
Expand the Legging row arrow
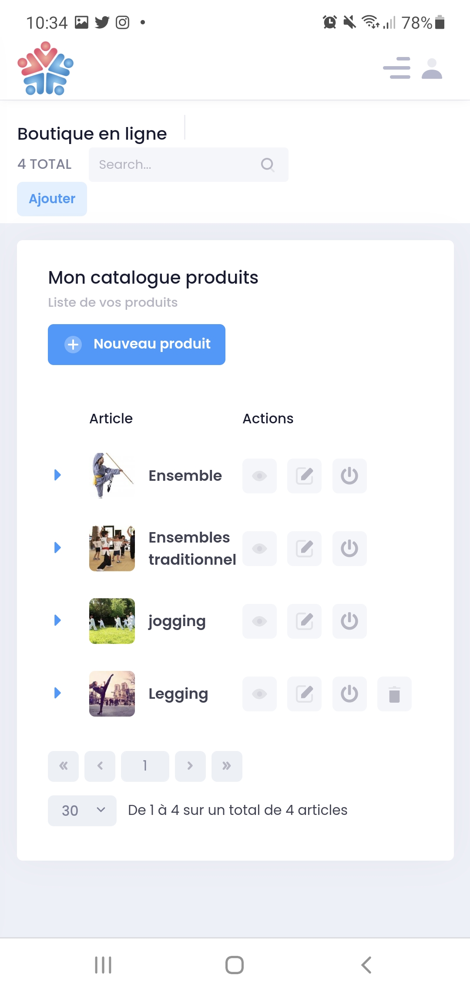(57, 693)
